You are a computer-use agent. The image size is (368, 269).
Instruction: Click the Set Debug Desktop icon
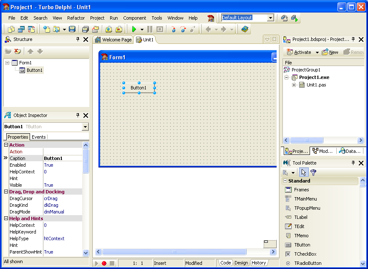295,18
